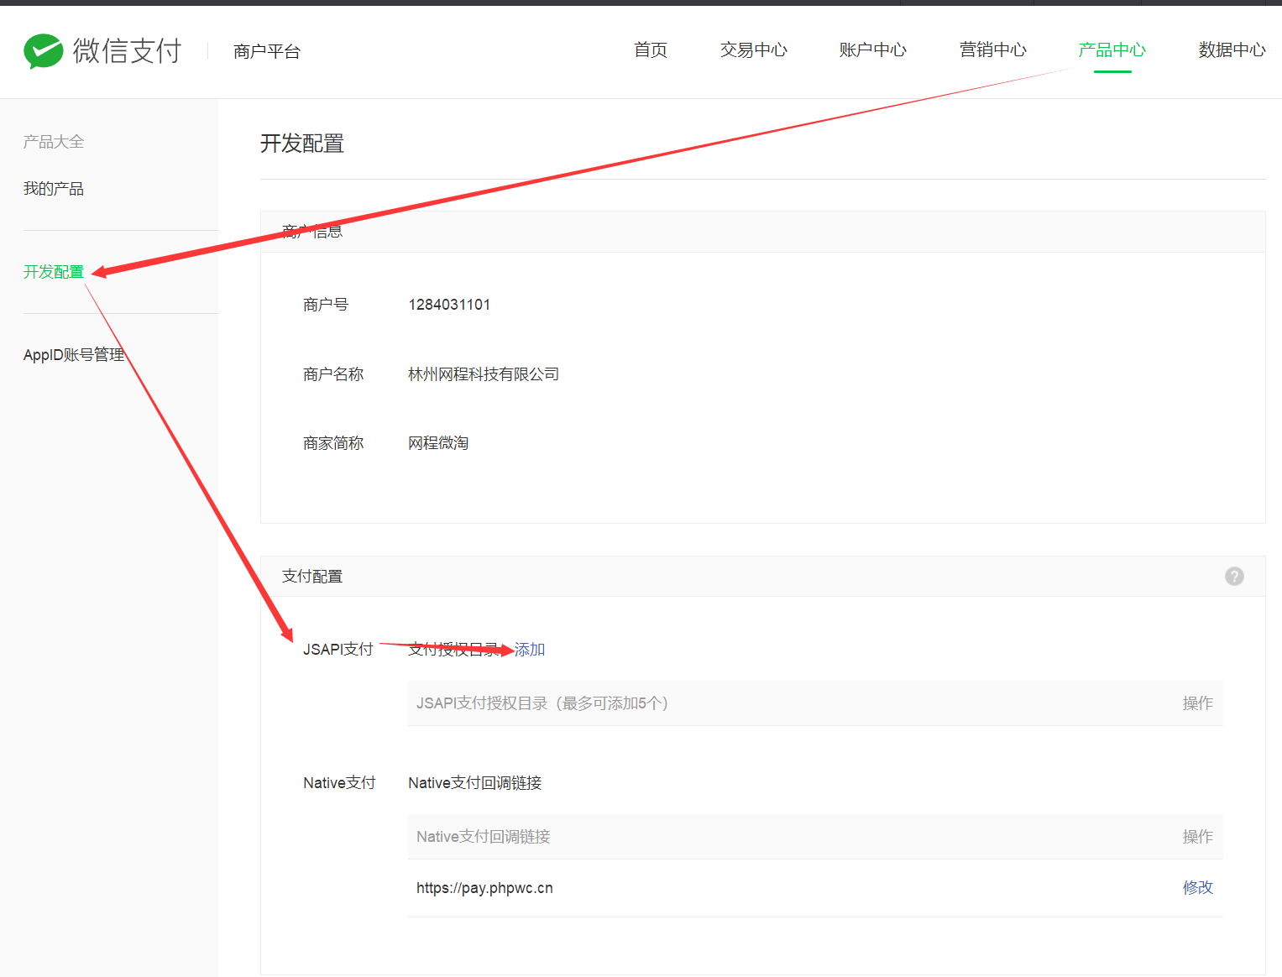The width and height of the screenshot is (1282, 977).
Task: Click 商户平台 next to the logo
Action: (x=267, y=51)
